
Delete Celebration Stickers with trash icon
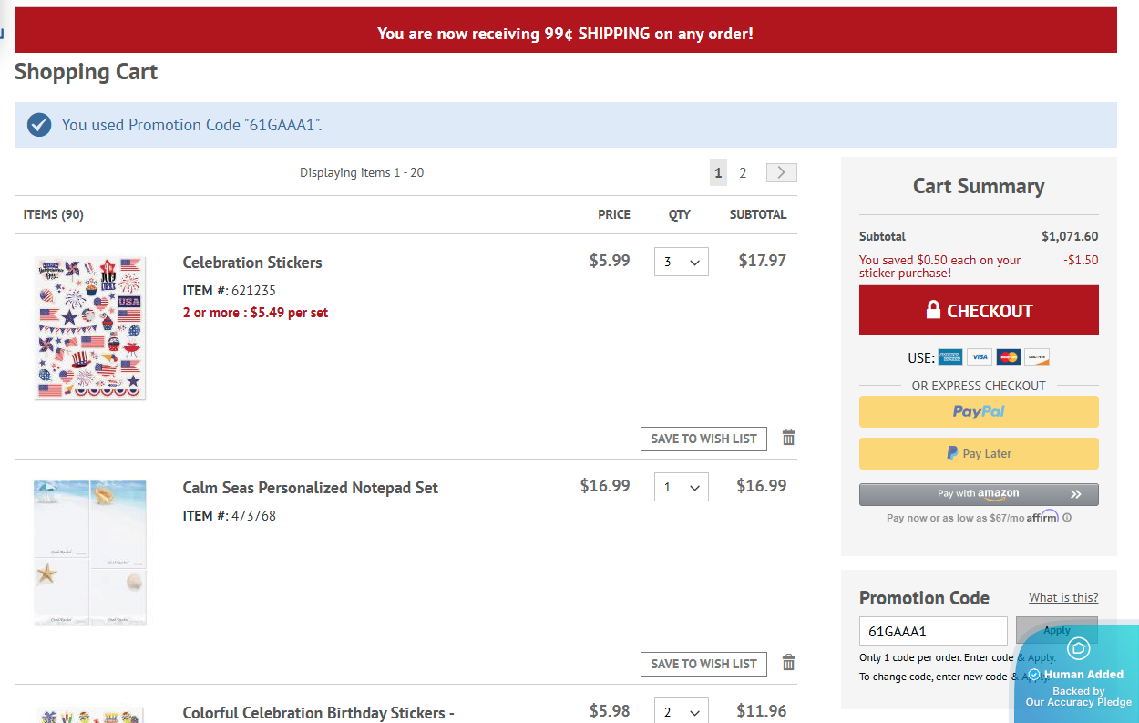click(789, 438)
